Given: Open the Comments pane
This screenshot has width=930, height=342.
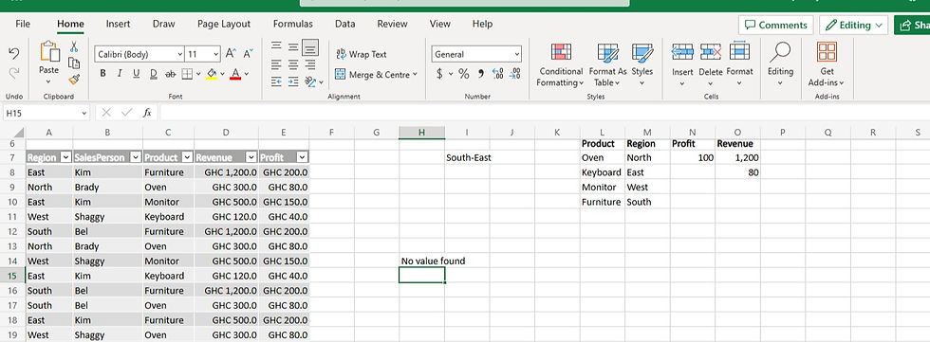Looking at the screenshot, I should click(x=776, y=25).
